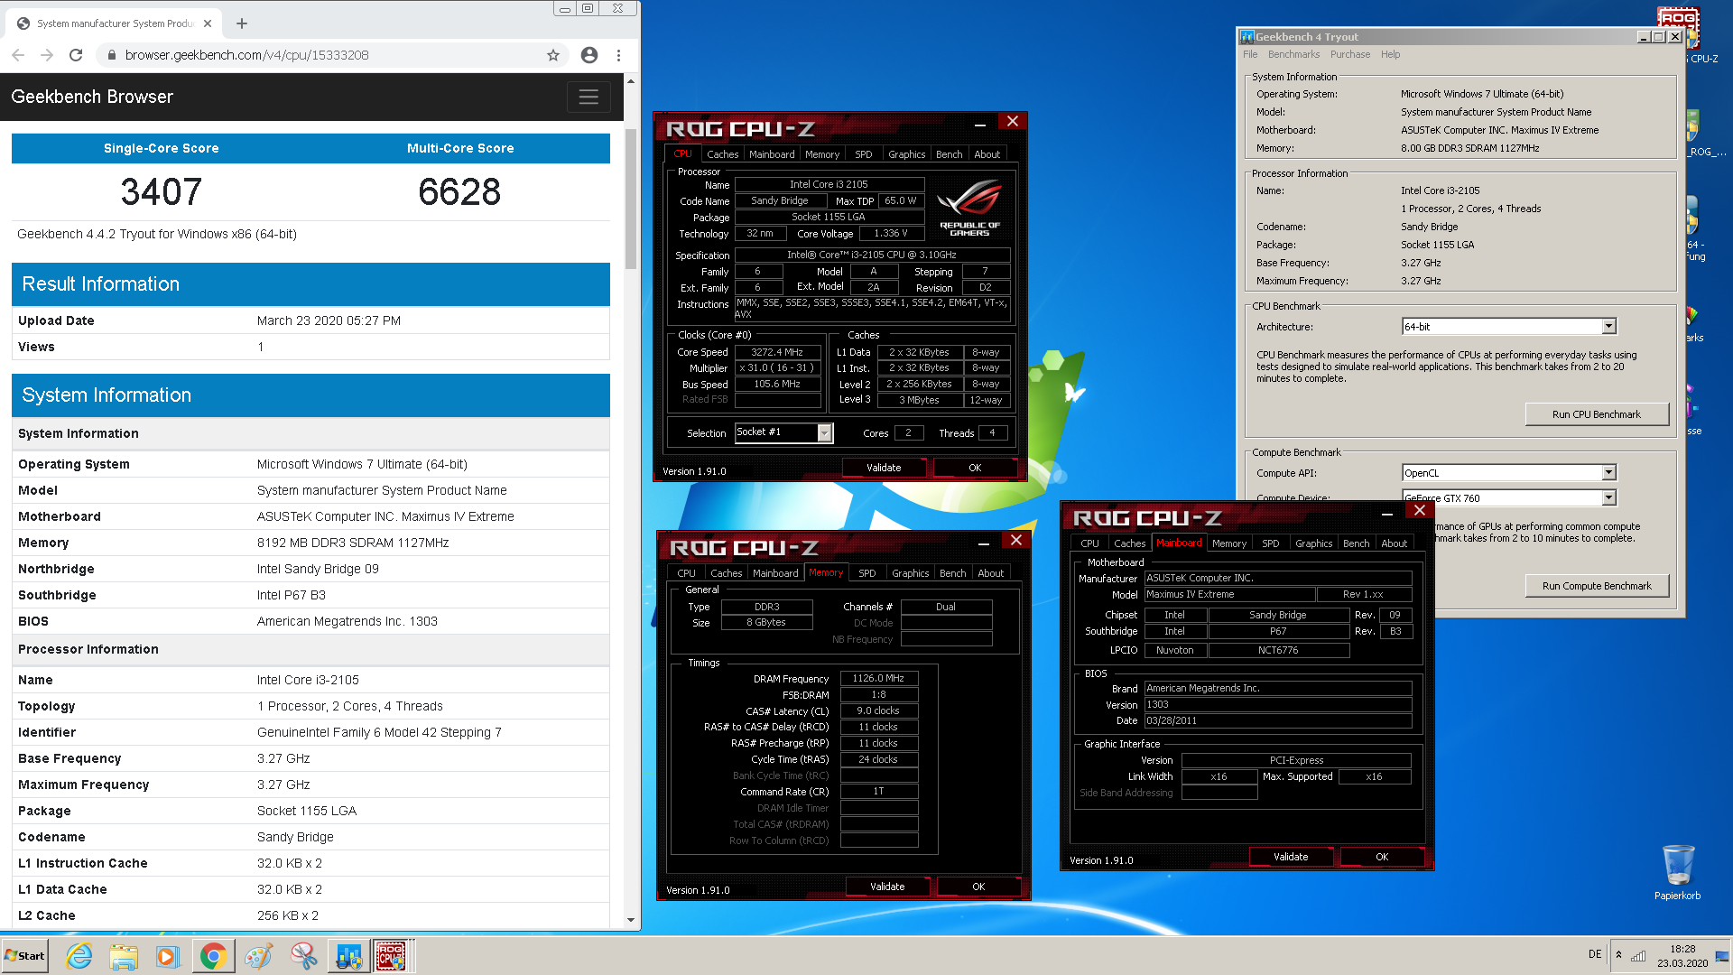1733x975 pixels.
Task: Click Validate in Mainboard window
Action: pos(1291,857)
